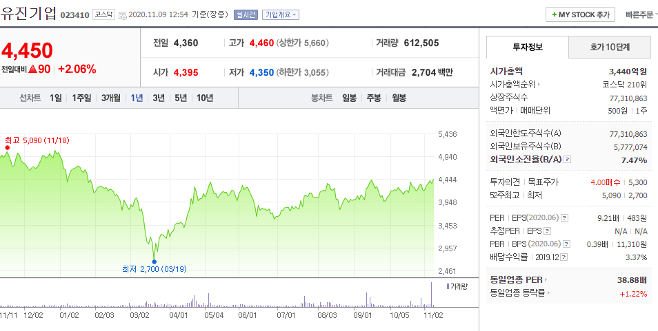
Task: Click the 코스닥 210위 rank value
Action: click(625, 85)
